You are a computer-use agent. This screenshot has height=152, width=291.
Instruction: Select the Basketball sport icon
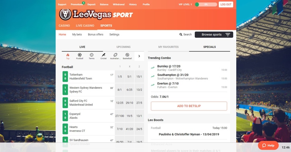point(127,56)
